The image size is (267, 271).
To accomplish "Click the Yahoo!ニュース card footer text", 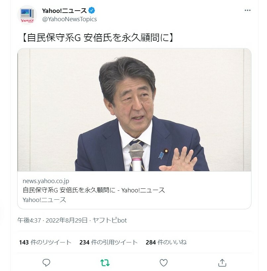I will (44, 200).
